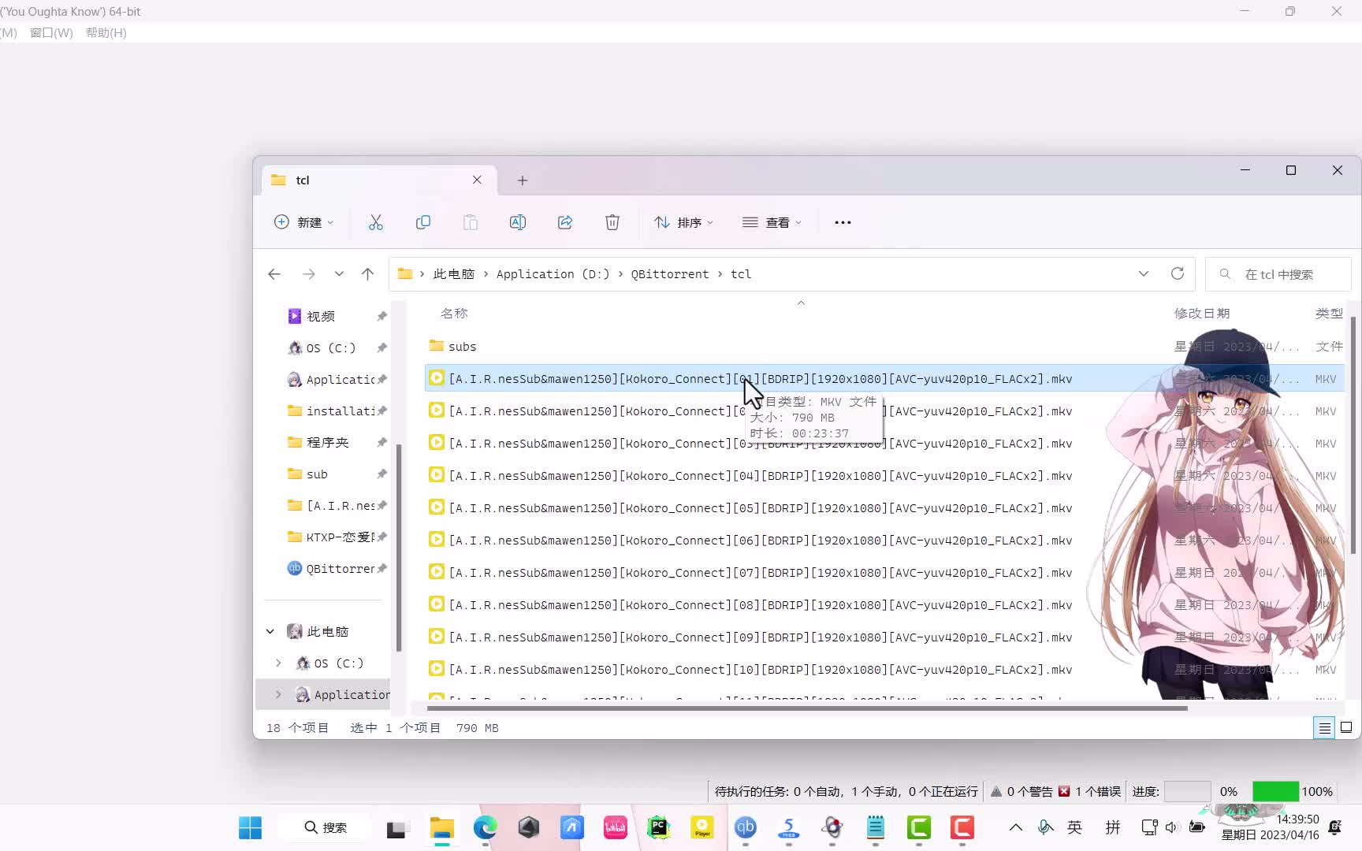Viewport: 1362px width, 851px height.
Task: Expand the Application drive tree node
Action: tap(278, 694)
